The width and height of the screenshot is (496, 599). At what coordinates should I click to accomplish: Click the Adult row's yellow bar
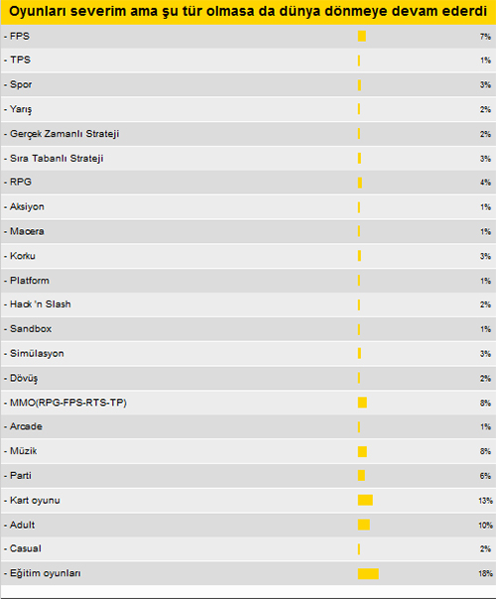click(x=364, y=525)
